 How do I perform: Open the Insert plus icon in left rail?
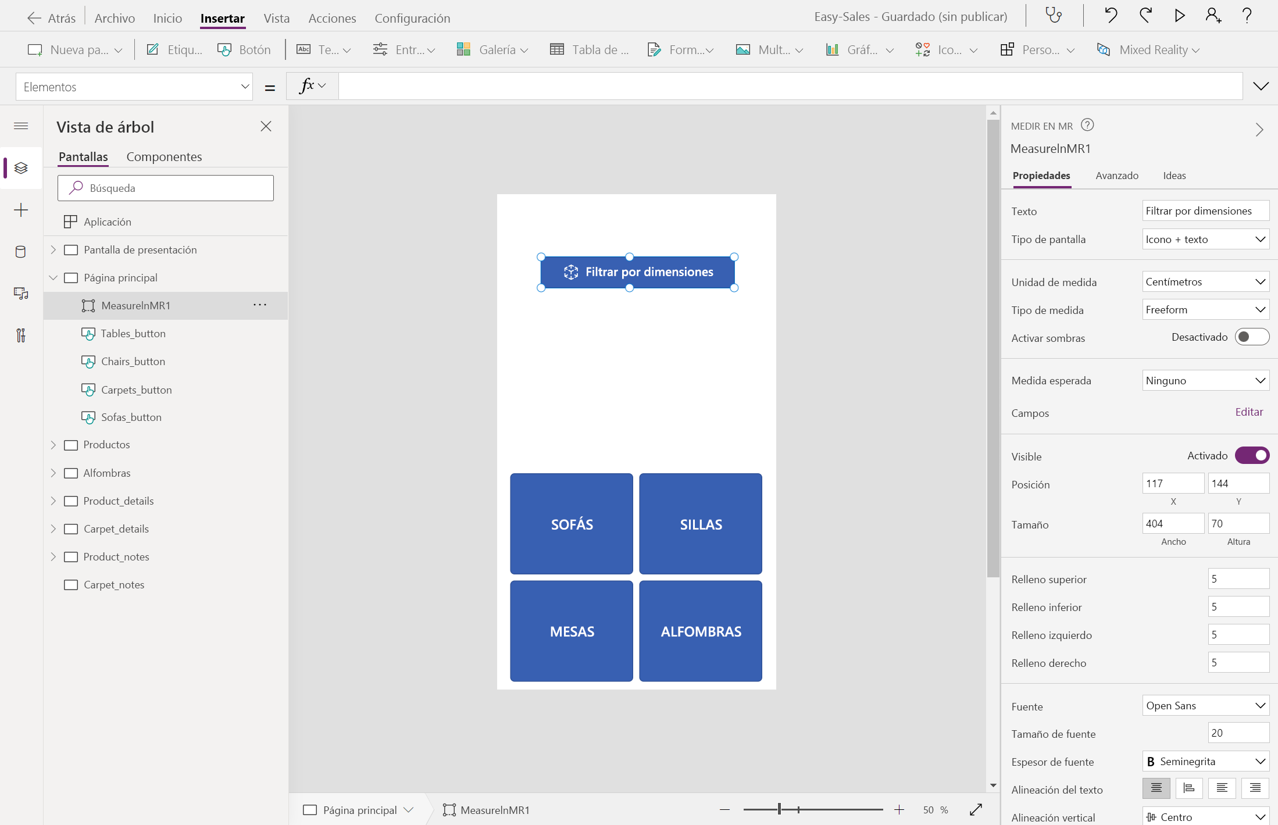tap(21, 210)
